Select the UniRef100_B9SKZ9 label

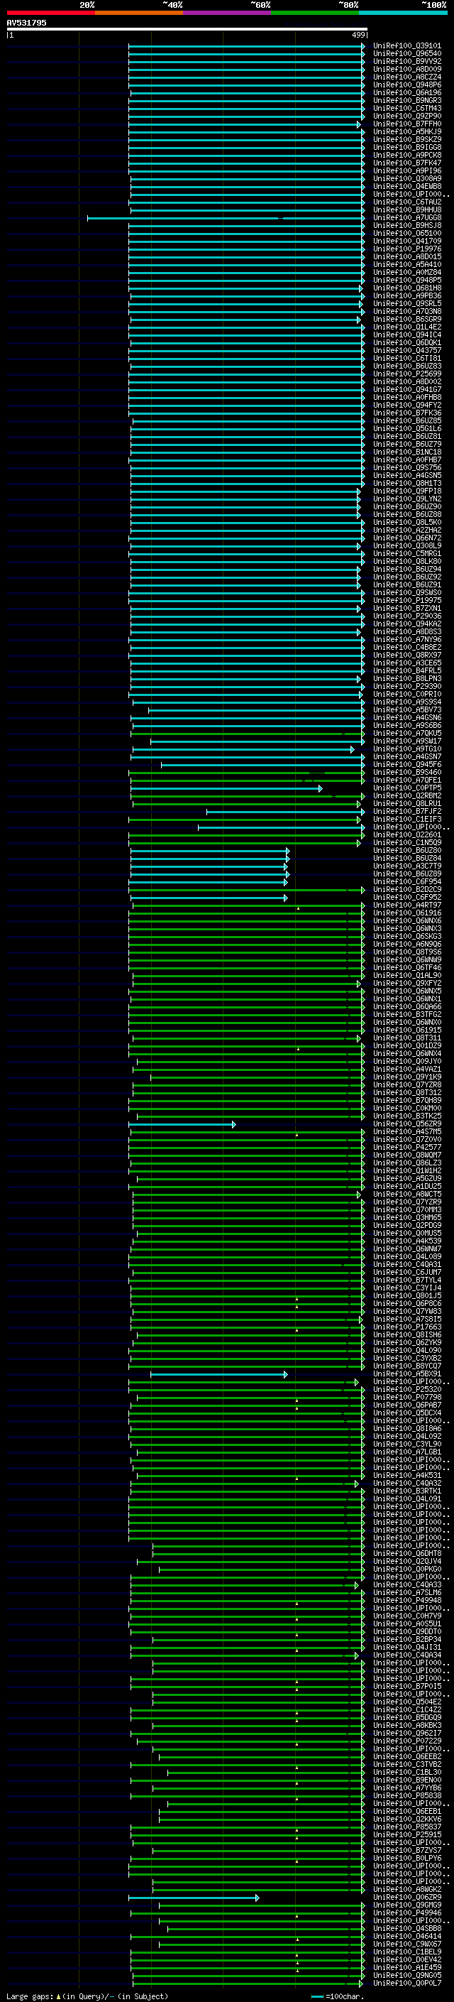pyautogui.click(x=406, y=139)
